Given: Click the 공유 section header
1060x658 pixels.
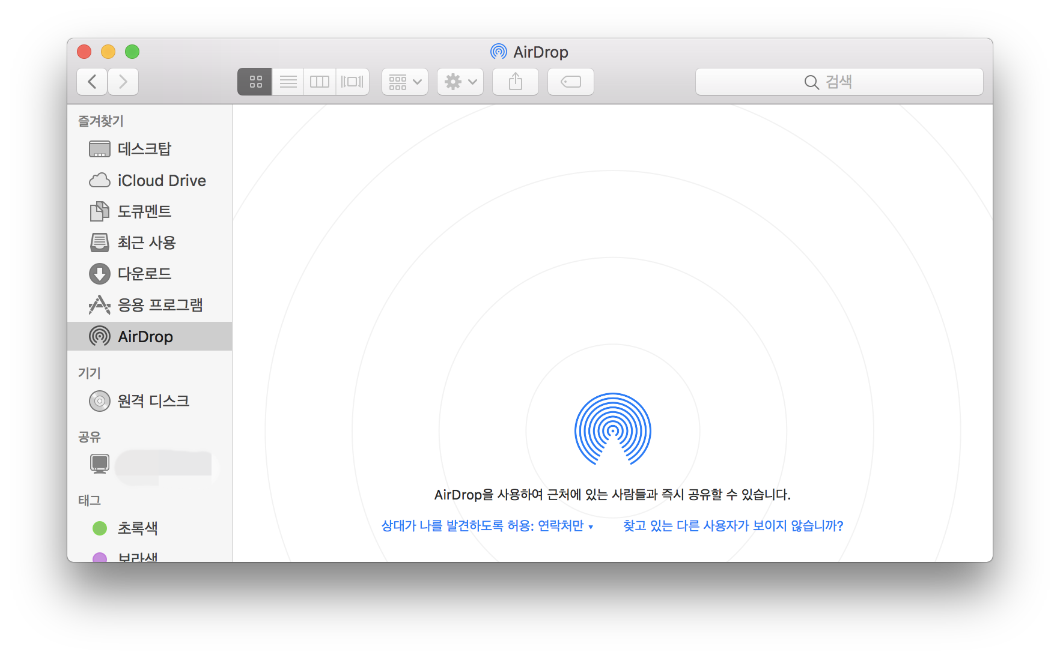Looking at the screenshot, I should click(90, 436).
